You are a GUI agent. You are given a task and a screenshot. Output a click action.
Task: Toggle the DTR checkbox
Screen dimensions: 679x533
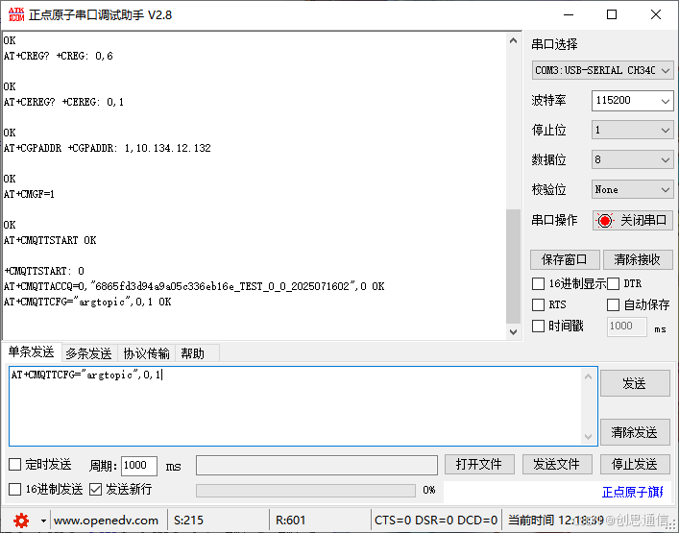[x=613, y=284]
